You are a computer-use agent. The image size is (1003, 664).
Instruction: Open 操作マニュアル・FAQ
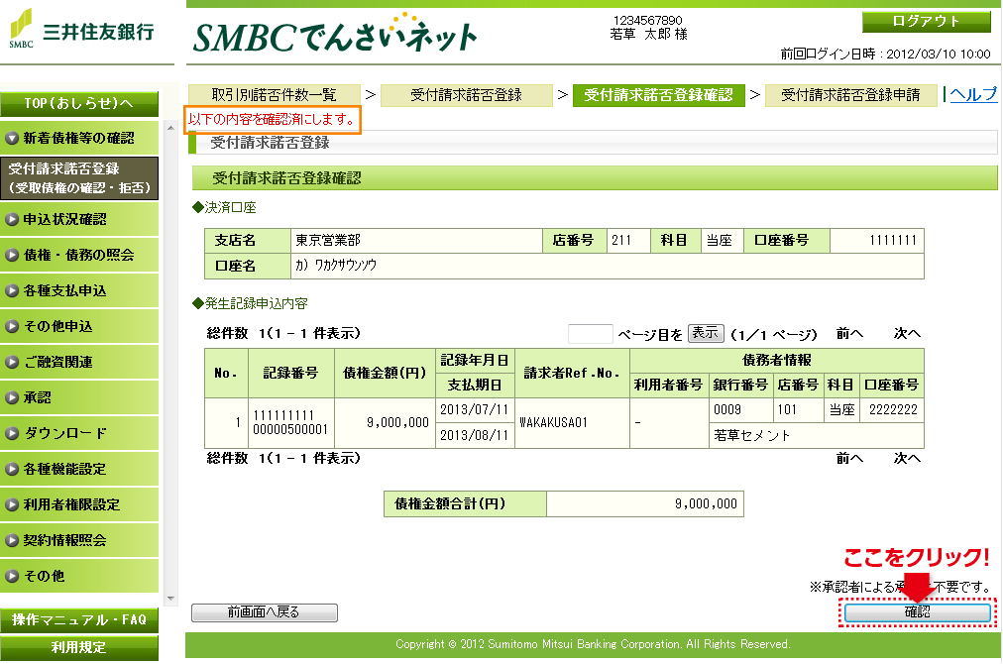click(78, 619)
